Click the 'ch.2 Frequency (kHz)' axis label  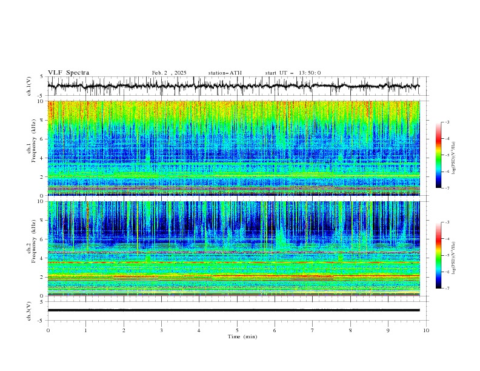click(32, 241)
